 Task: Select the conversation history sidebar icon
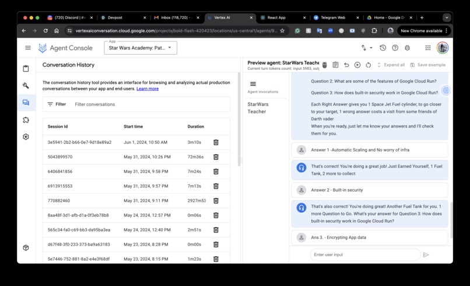coord(26,103)
